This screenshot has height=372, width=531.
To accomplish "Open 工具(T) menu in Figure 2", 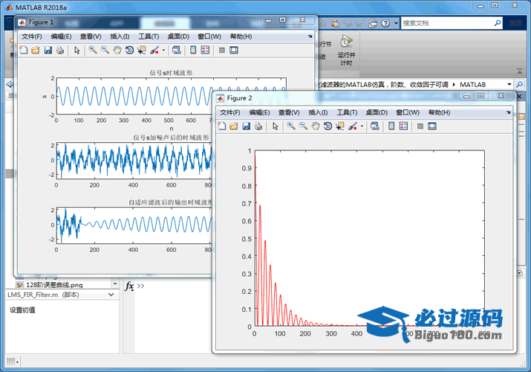I will point(347,112).
